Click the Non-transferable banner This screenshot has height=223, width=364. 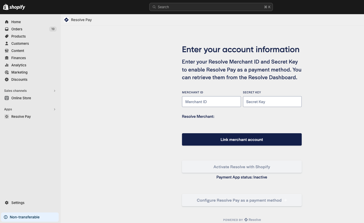click(30, 217)
